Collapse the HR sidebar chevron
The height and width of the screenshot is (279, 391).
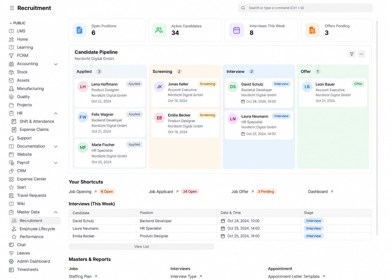(x=56, y=113)
